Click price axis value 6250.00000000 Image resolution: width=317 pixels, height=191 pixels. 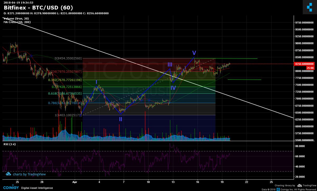305,120
